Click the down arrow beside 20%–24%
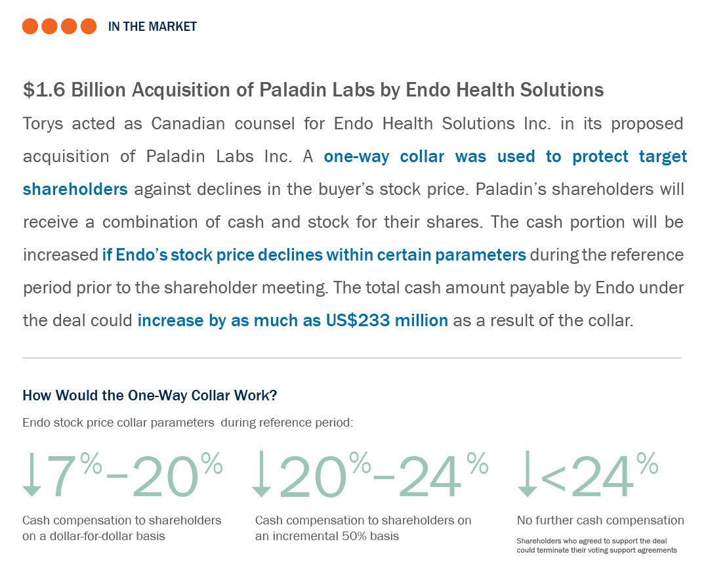The image size is (706, 571). click(261, 475)
